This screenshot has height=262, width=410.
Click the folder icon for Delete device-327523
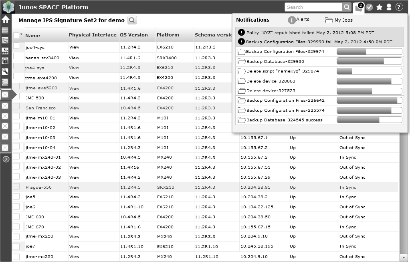coord(241,91)
